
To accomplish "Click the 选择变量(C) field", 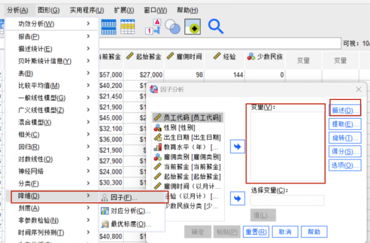I will (287, 201).
